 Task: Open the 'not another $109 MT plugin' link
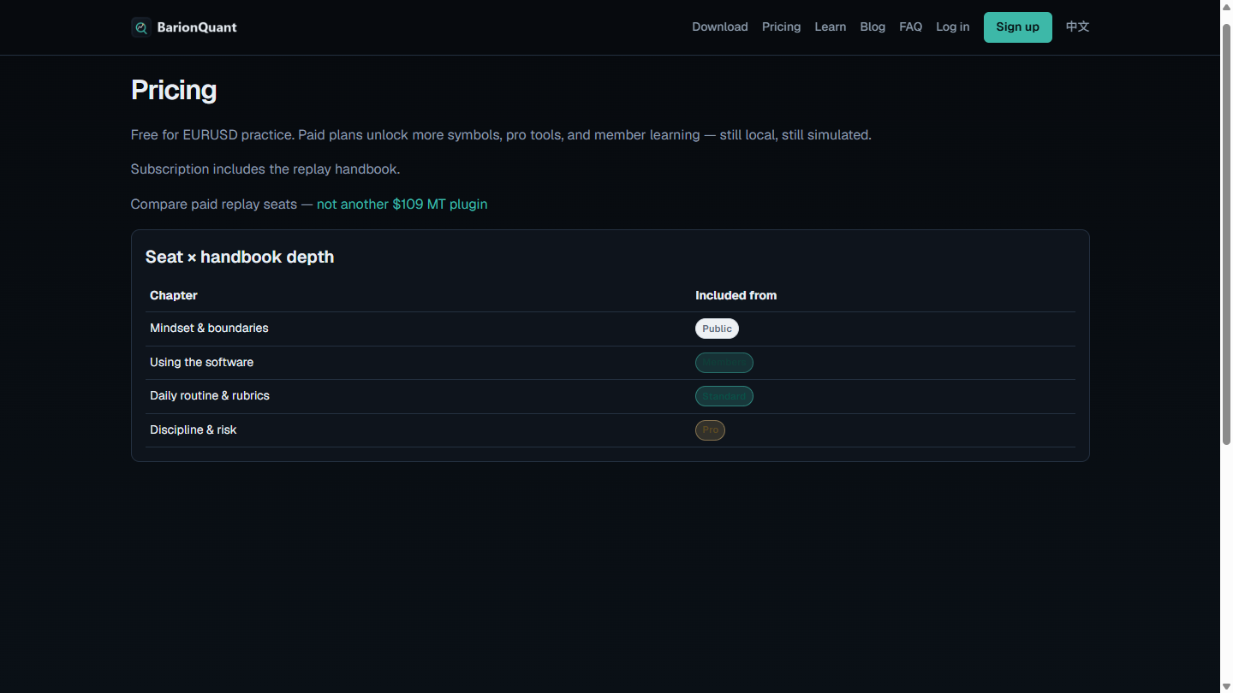pos(402,204)
